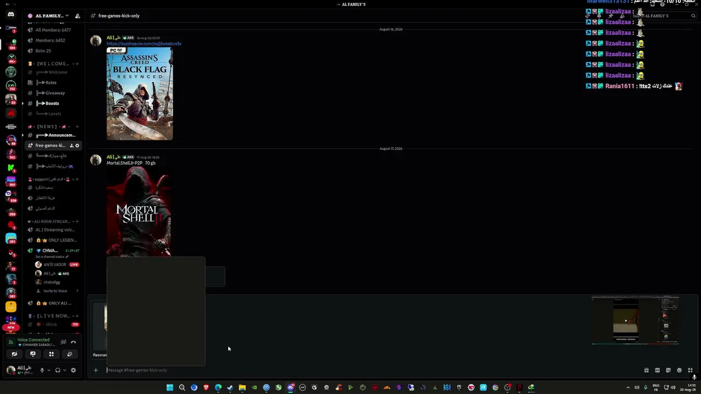Viewport: 701px width, 394px height.
Task: Open File Explorer from the taskbar
Action: pyautogui.click(x=242, y=387)
